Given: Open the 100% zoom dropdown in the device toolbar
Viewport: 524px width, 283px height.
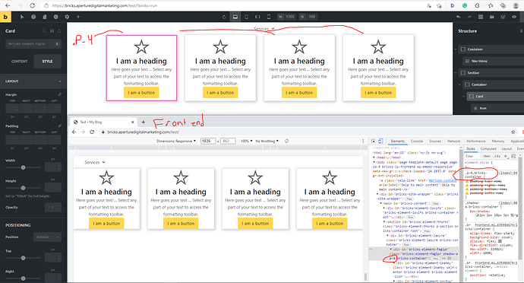Looking at the screenshot, I should pyautogui.click(x=247, y=141).
